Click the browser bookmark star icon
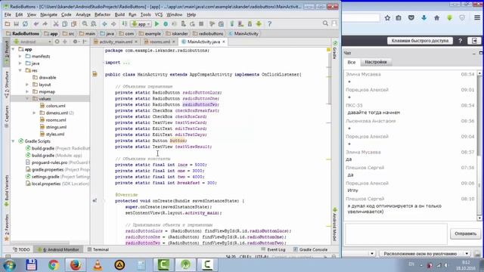This screenshot has height=272, width=484. click(387, 18)
